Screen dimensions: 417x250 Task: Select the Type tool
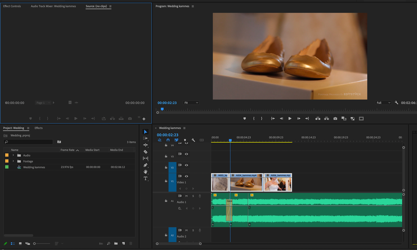pos(145,178)
